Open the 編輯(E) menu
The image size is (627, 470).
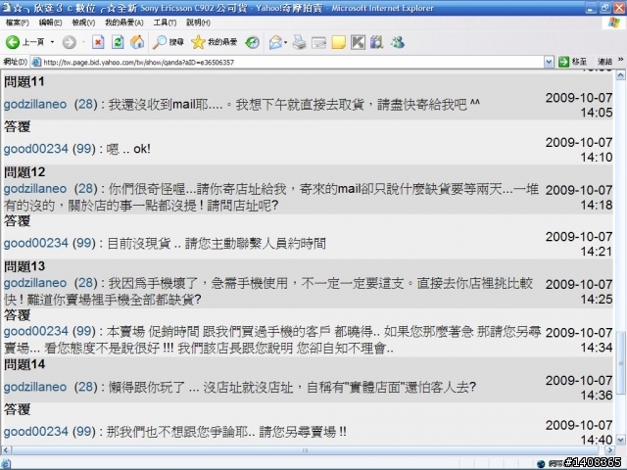(50, 23)
